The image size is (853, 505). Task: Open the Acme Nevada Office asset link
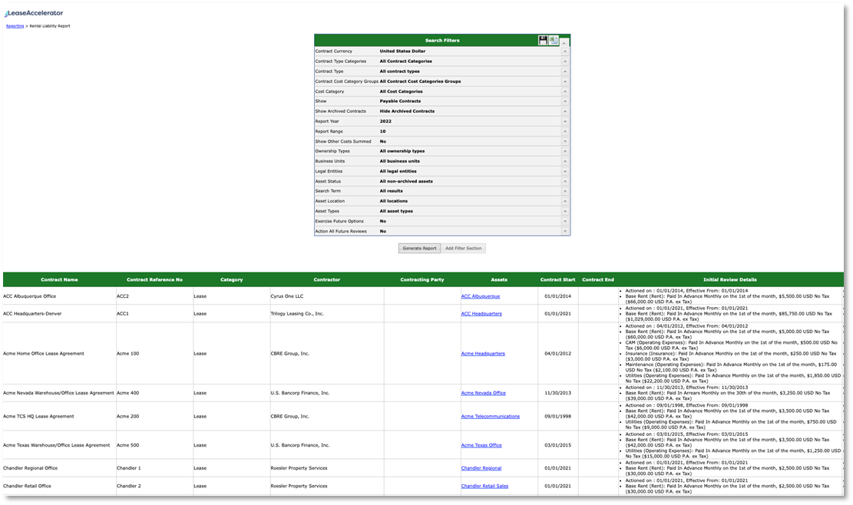(483, 393)
